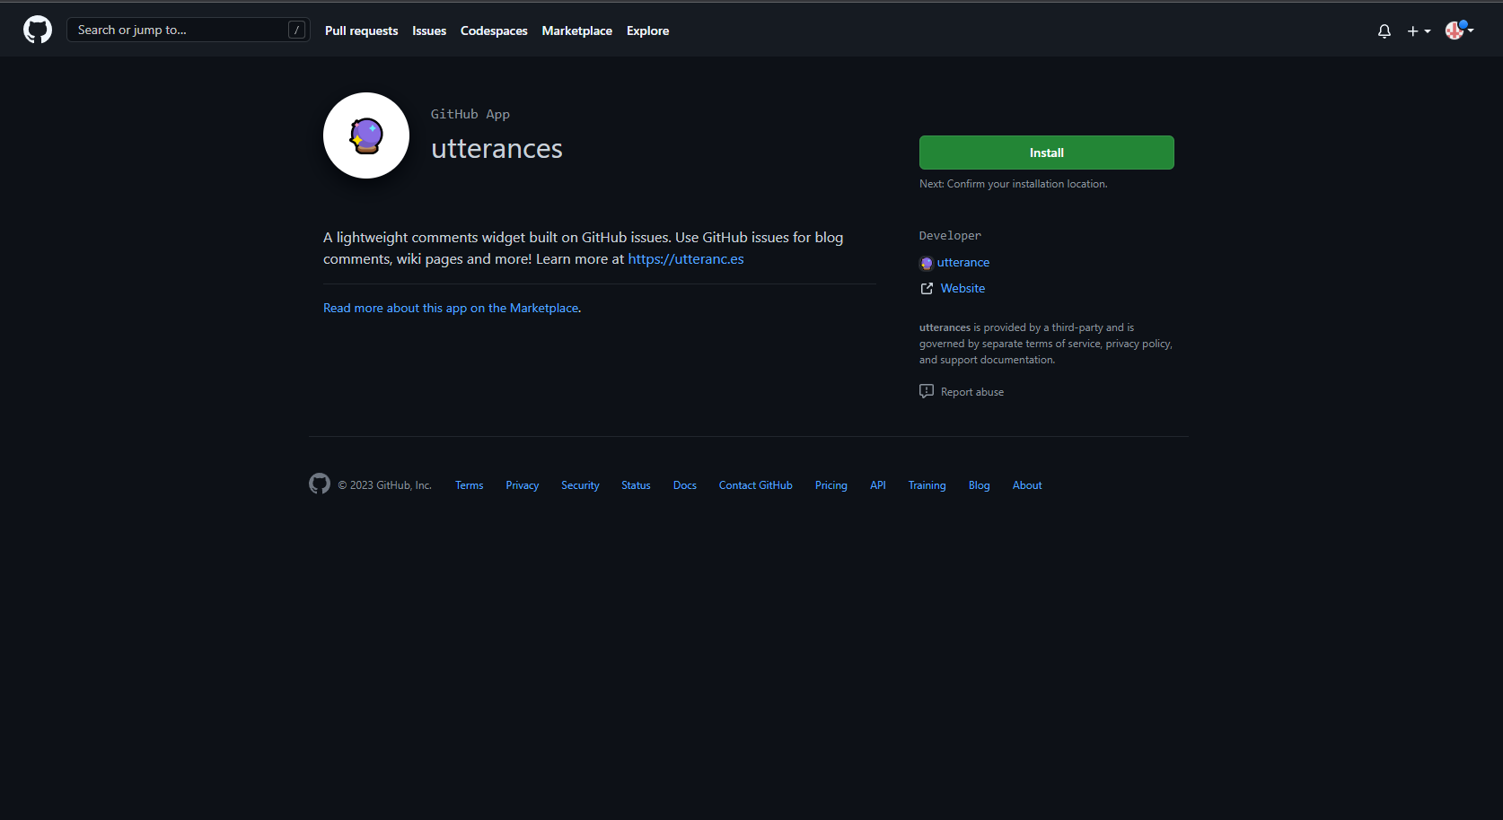The height and width of the screenshot is (820, 1503).
Task: Open Blog in the footer
Action: [x=980, y=485]
